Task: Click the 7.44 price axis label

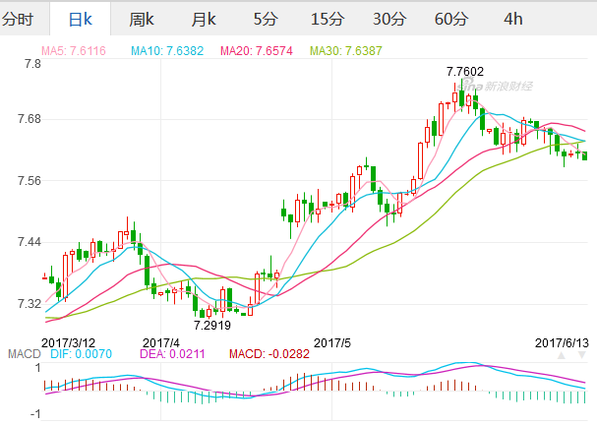Action: 30,242
